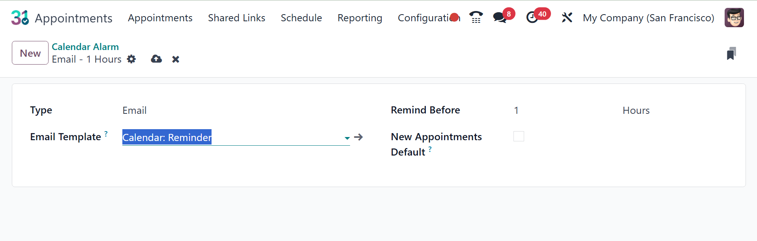This screenshot has height=241, width=757.
Task: Open the Type field showing Email
Action: (135, 110)
